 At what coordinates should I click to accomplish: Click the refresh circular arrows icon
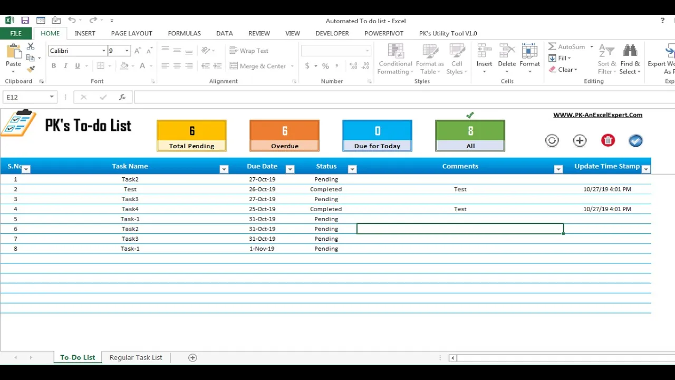pos(552,140)
